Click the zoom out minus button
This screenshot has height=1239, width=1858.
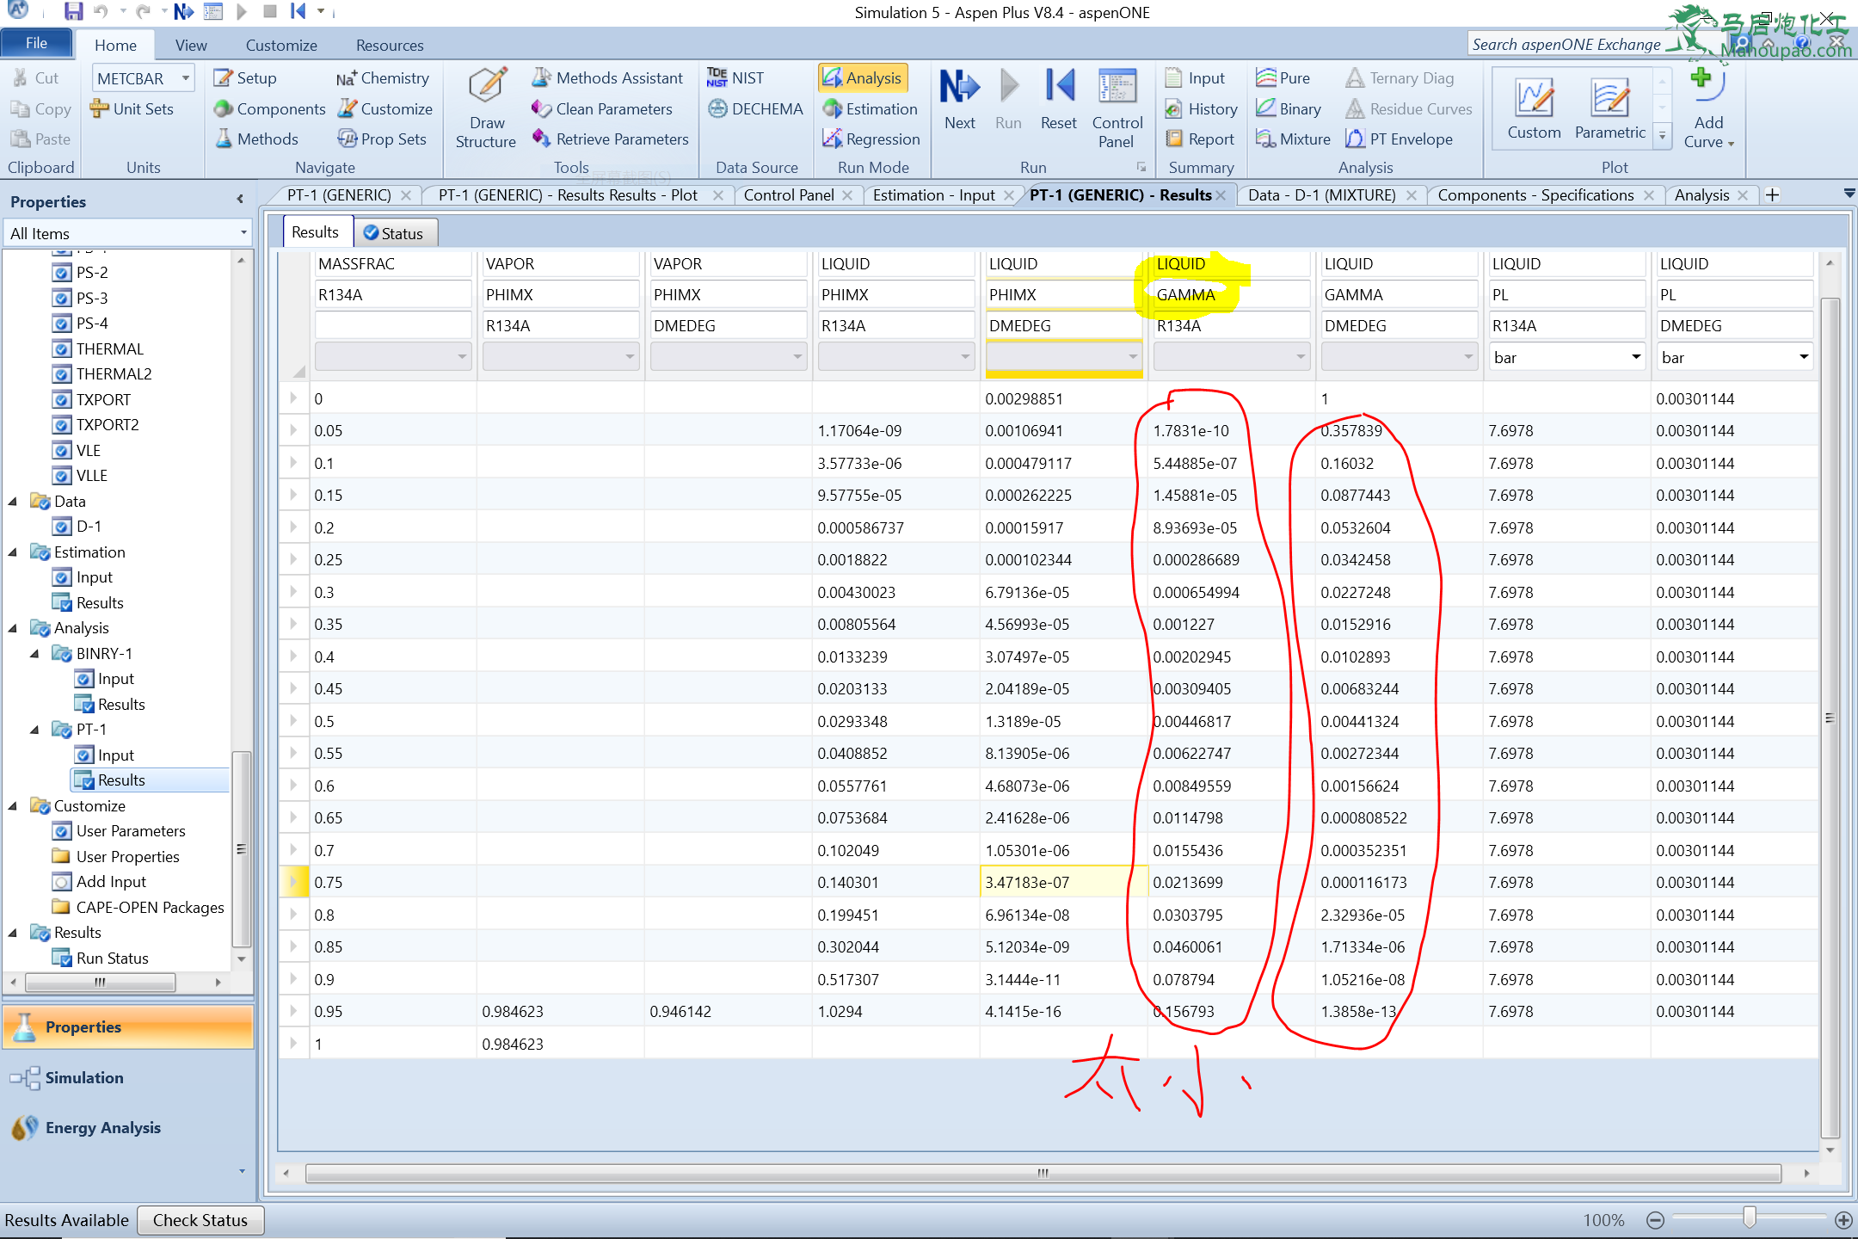[1654, 1219]
